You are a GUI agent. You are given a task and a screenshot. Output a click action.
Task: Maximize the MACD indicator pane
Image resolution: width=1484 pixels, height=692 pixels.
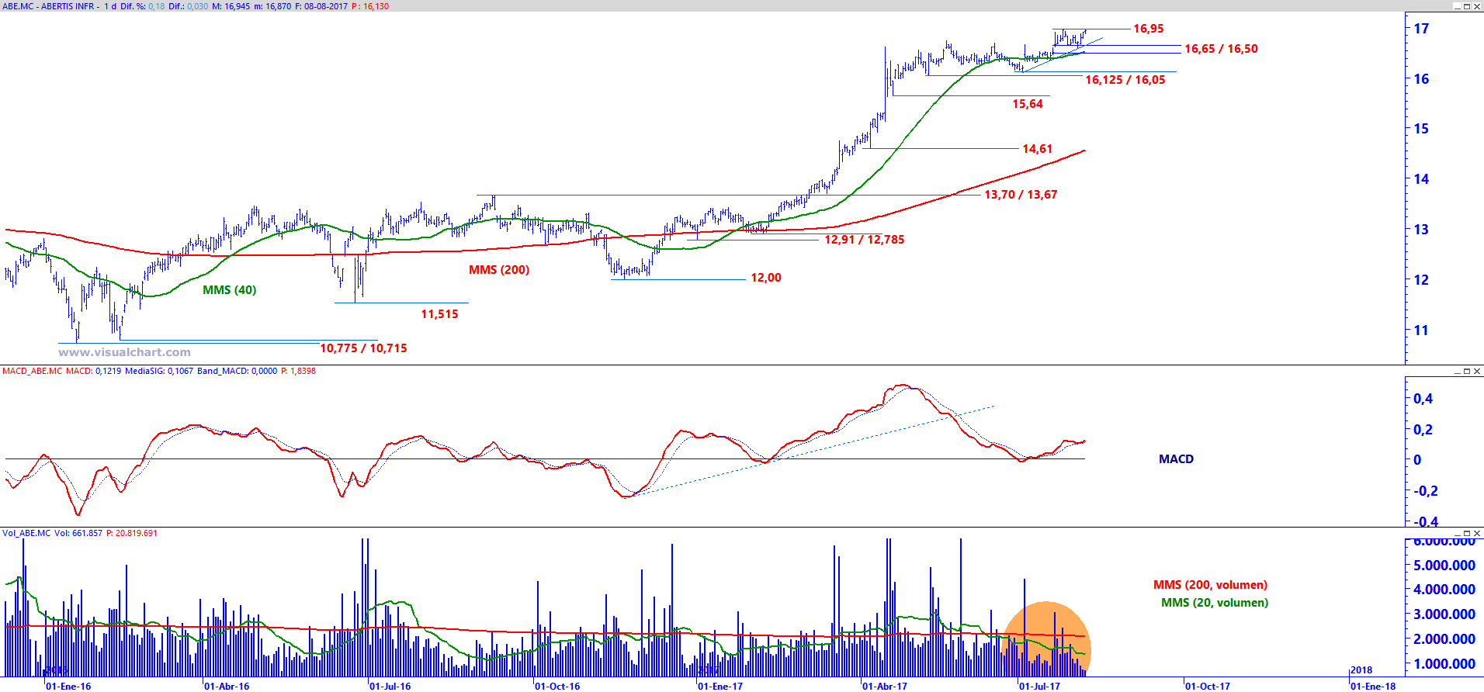(x=1467, y=371)
